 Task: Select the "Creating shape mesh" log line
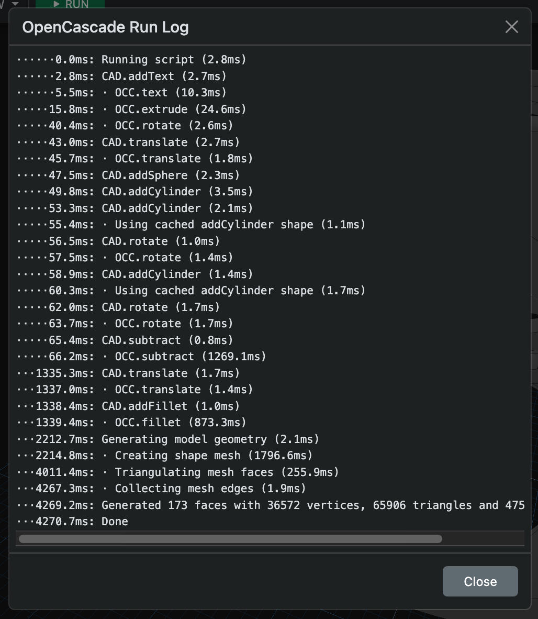(213, 456)
